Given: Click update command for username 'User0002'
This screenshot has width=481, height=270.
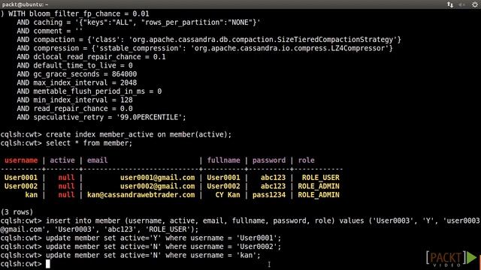Looking at the screenshot, I should pos(164,247).
